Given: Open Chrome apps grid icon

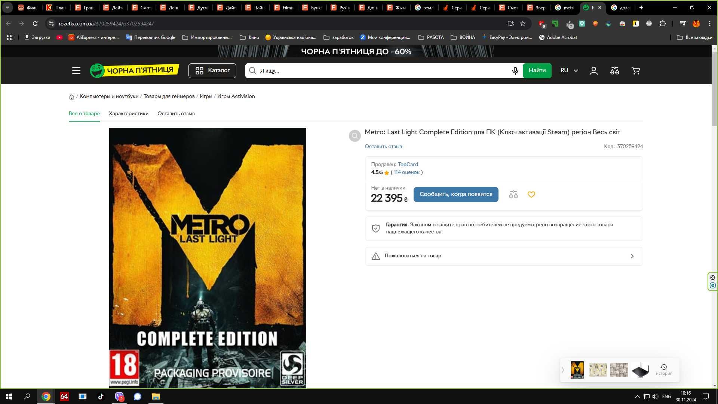Looking at the screenshot, I should click(10, 37).
